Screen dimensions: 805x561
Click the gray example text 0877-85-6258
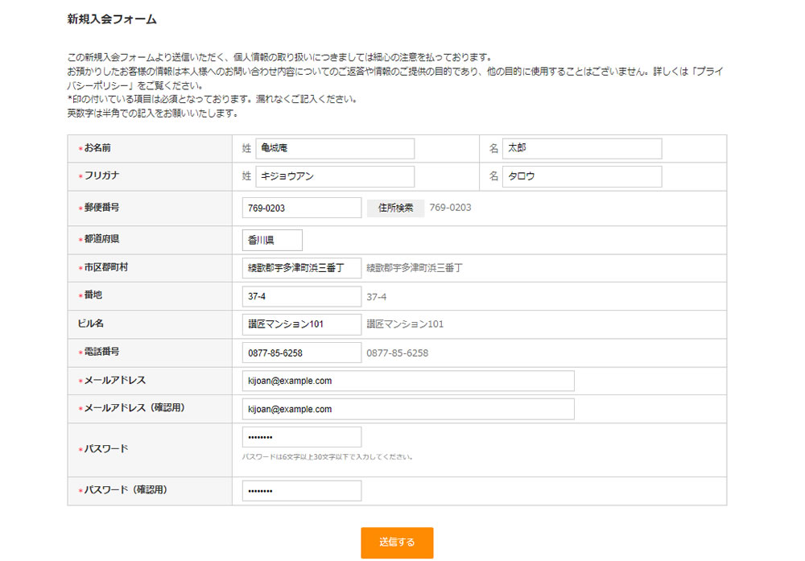[x=398, y=353]
